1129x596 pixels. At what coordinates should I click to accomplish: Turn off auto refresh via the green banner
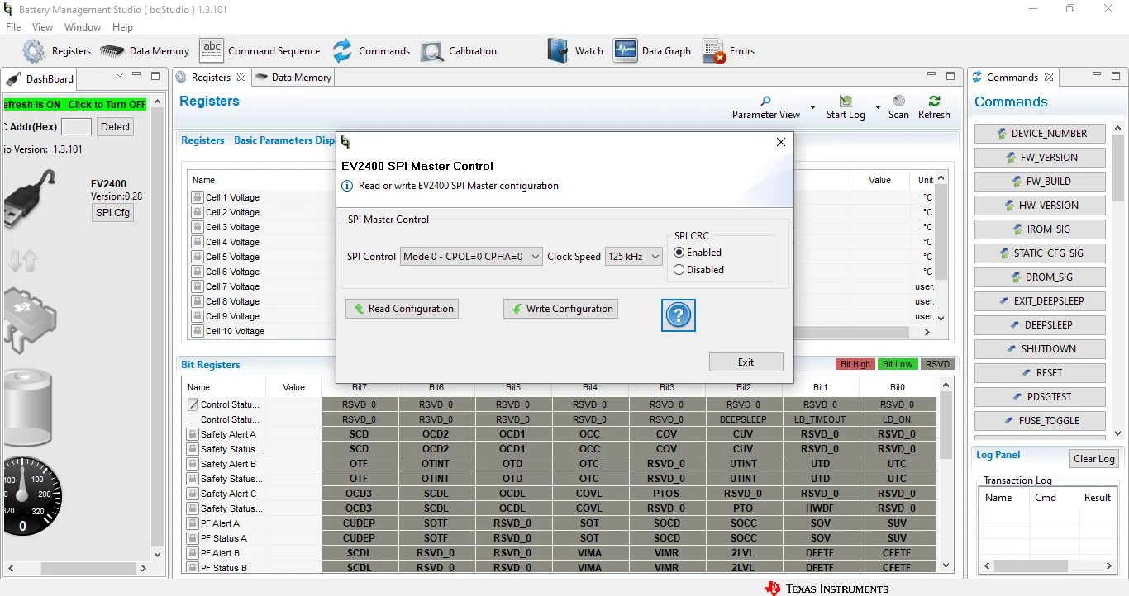(x=74, y=105)
